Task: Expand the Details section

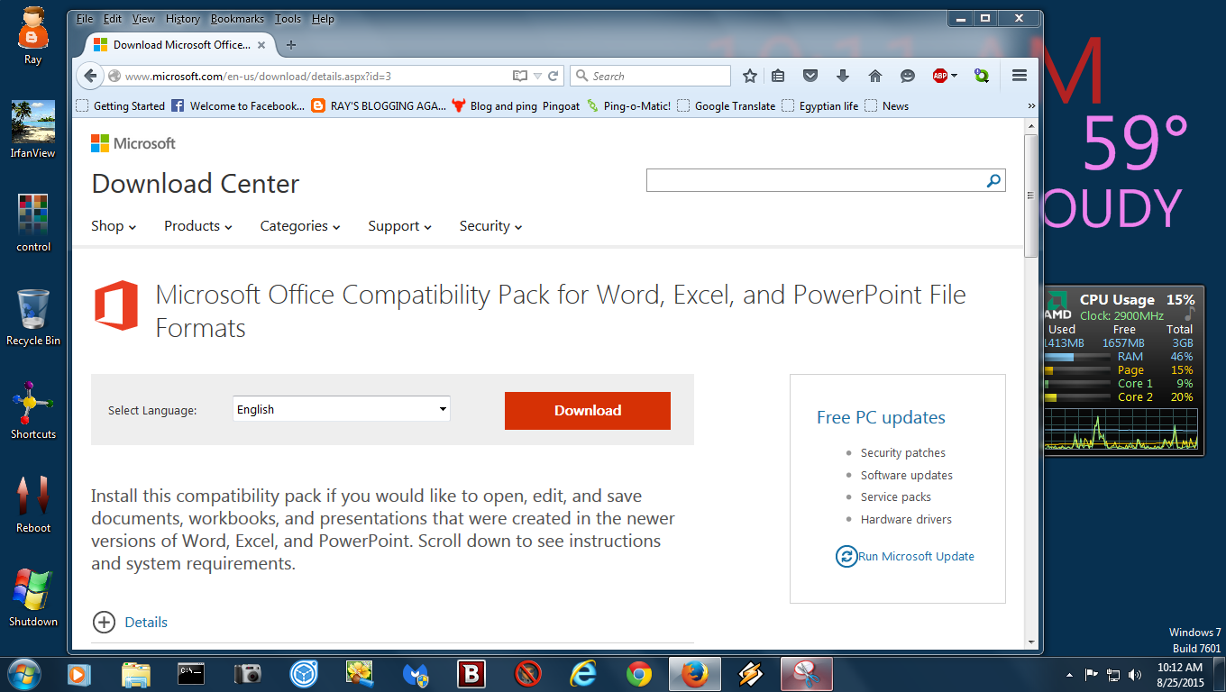Action: pyautogui.click(x=130, y=622)
